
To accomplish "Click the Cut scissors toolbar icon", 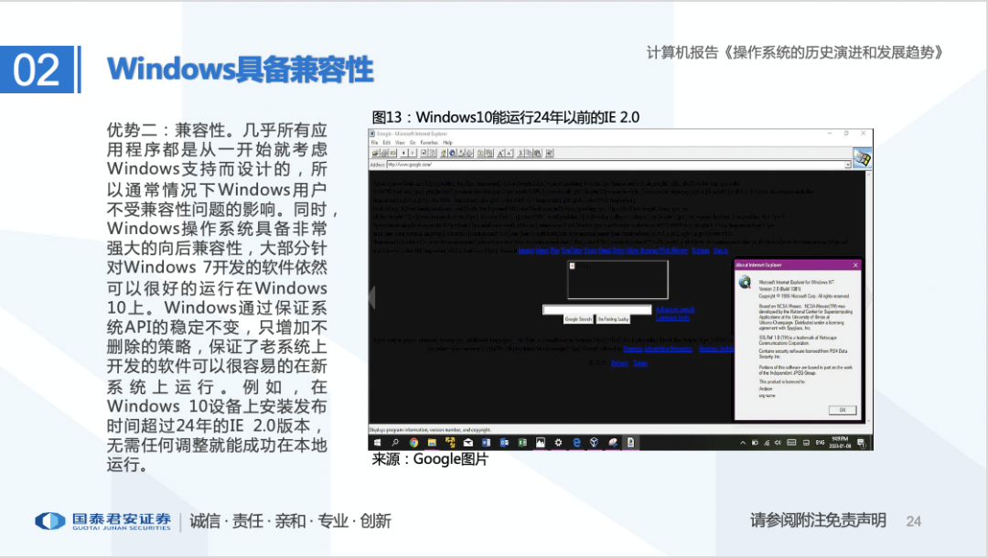I will click(x=521, y=153).
